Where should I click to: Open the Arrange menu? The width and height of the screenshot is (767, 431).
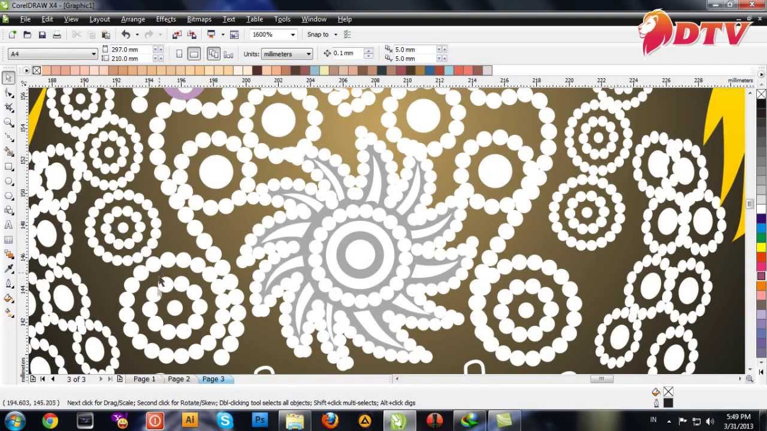pyautogui.click(x=133, y=19)
